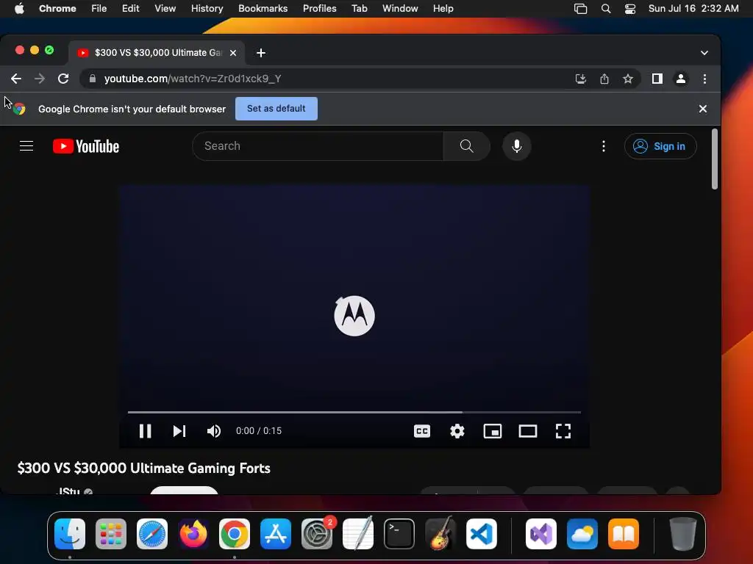Click the video progress bar
The width and height of the screenshot is (753, 564).
pyautogui.click(x=354, y=412)
